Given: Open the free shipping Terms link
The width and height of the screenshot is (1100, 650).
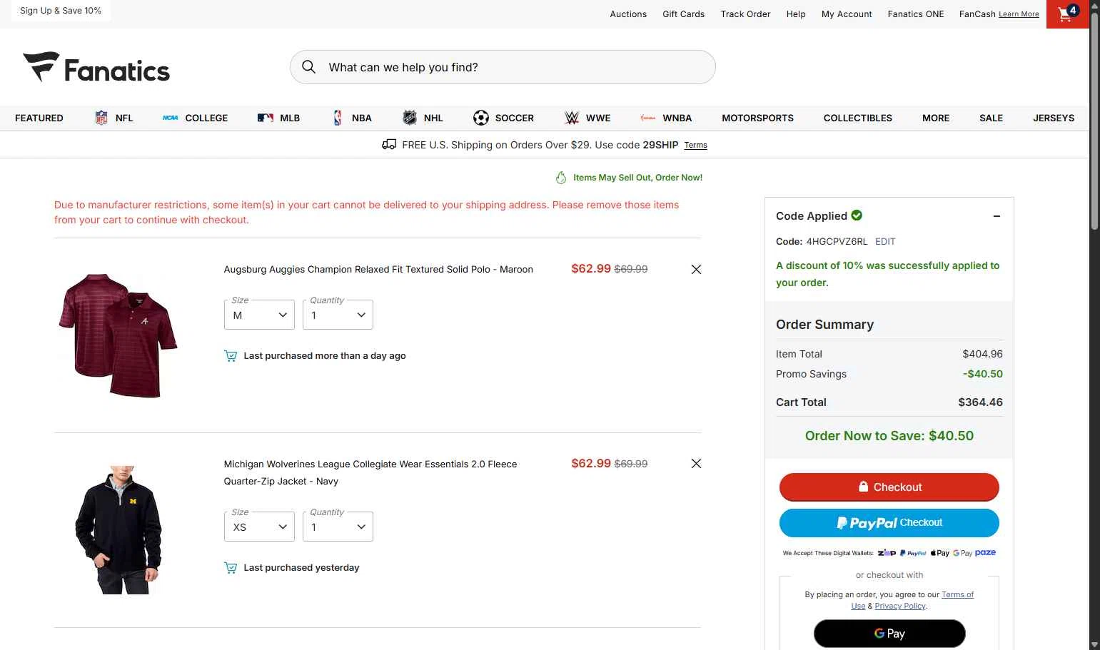Looking at the screenshot, I should tap(695, 145).
